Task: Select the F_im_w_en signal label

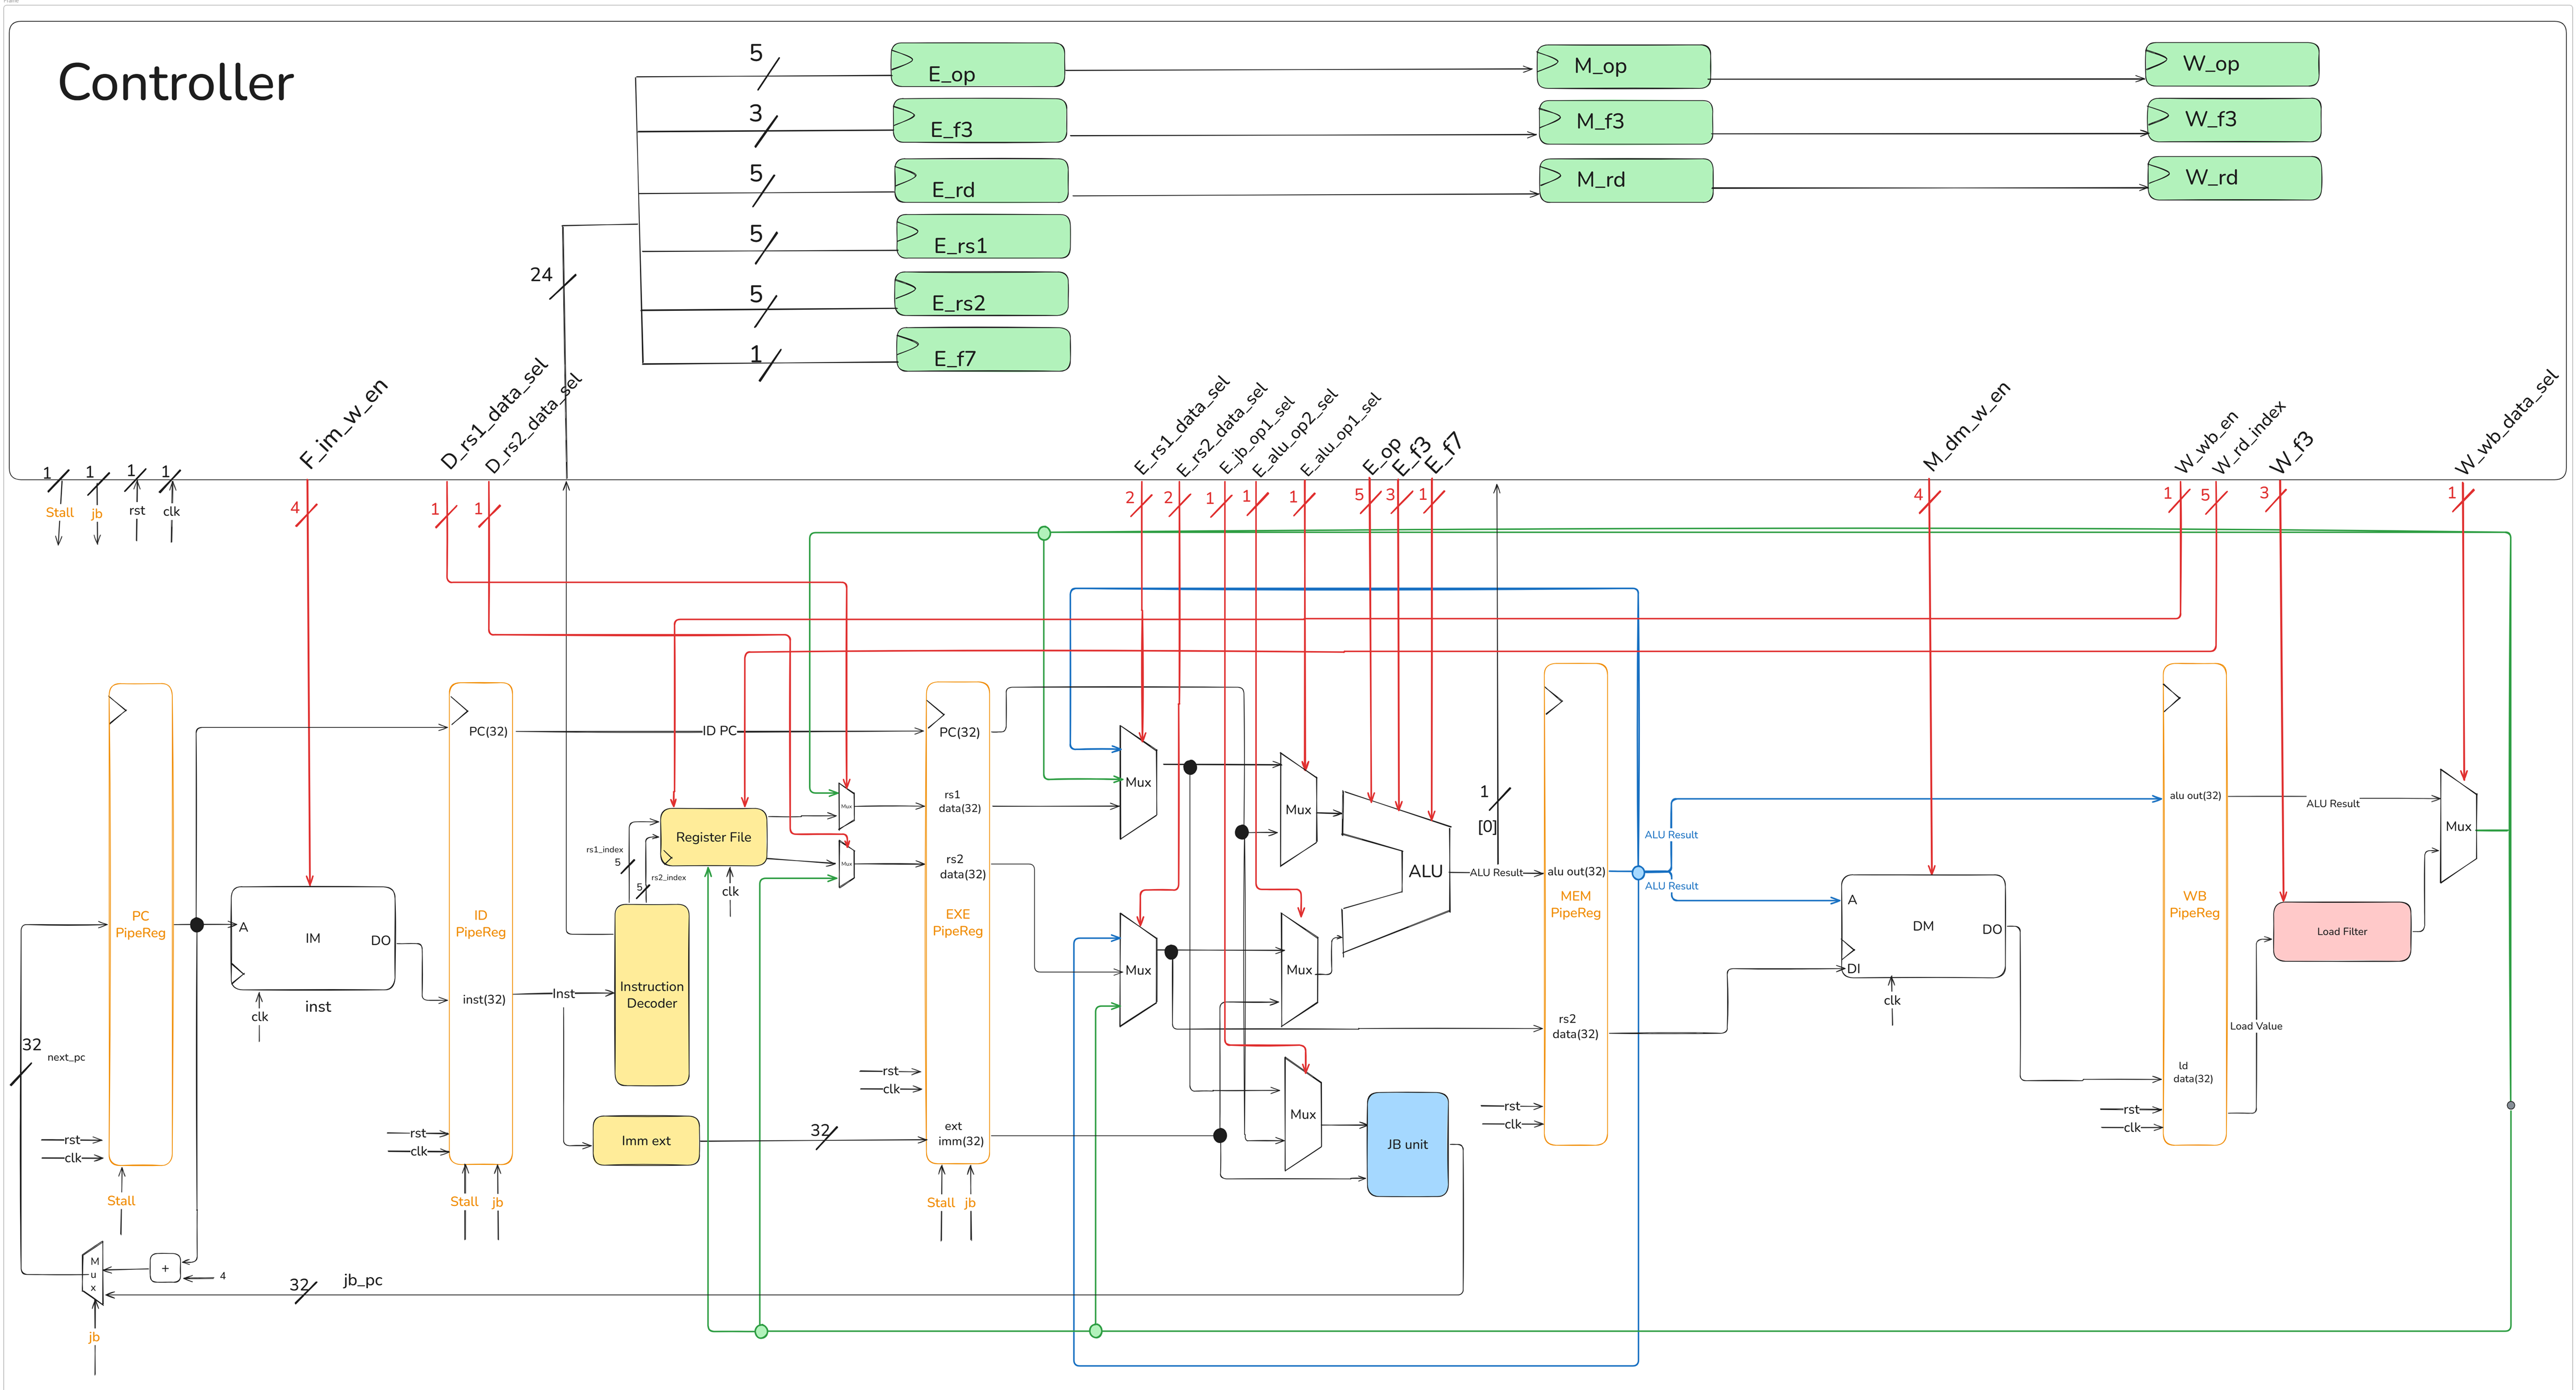Action: click(x=343, y=424)
